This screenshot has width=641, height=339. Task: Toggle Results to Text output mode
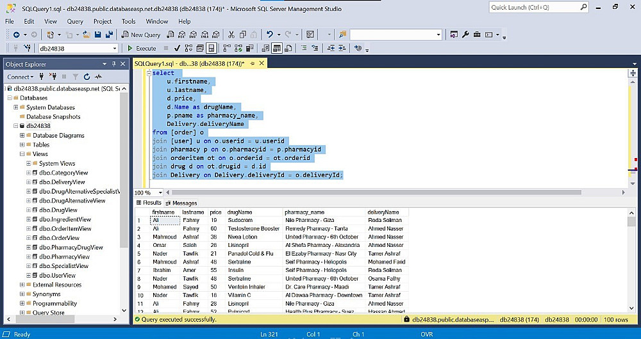pos(265,48)
